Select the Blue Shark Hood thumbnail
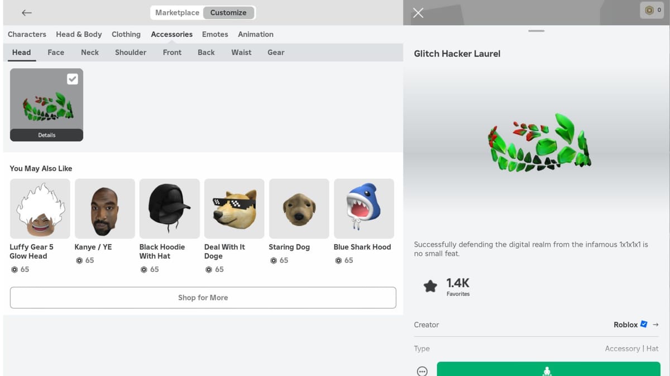The width and height of the screenshot is (670, 376). 363,208
